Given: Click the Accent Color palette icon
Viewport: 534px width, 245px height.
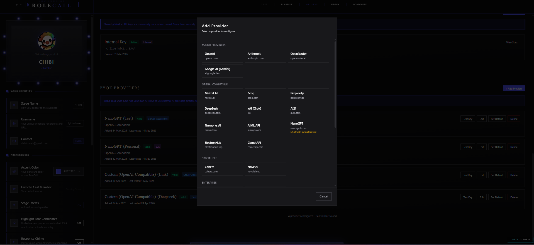Looking at the screenshot, I should 14,171.
